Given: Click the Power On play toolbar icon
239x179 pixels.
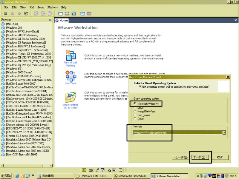Looking at the screenshot, I should pyautogui.click(x=19, y=13).
